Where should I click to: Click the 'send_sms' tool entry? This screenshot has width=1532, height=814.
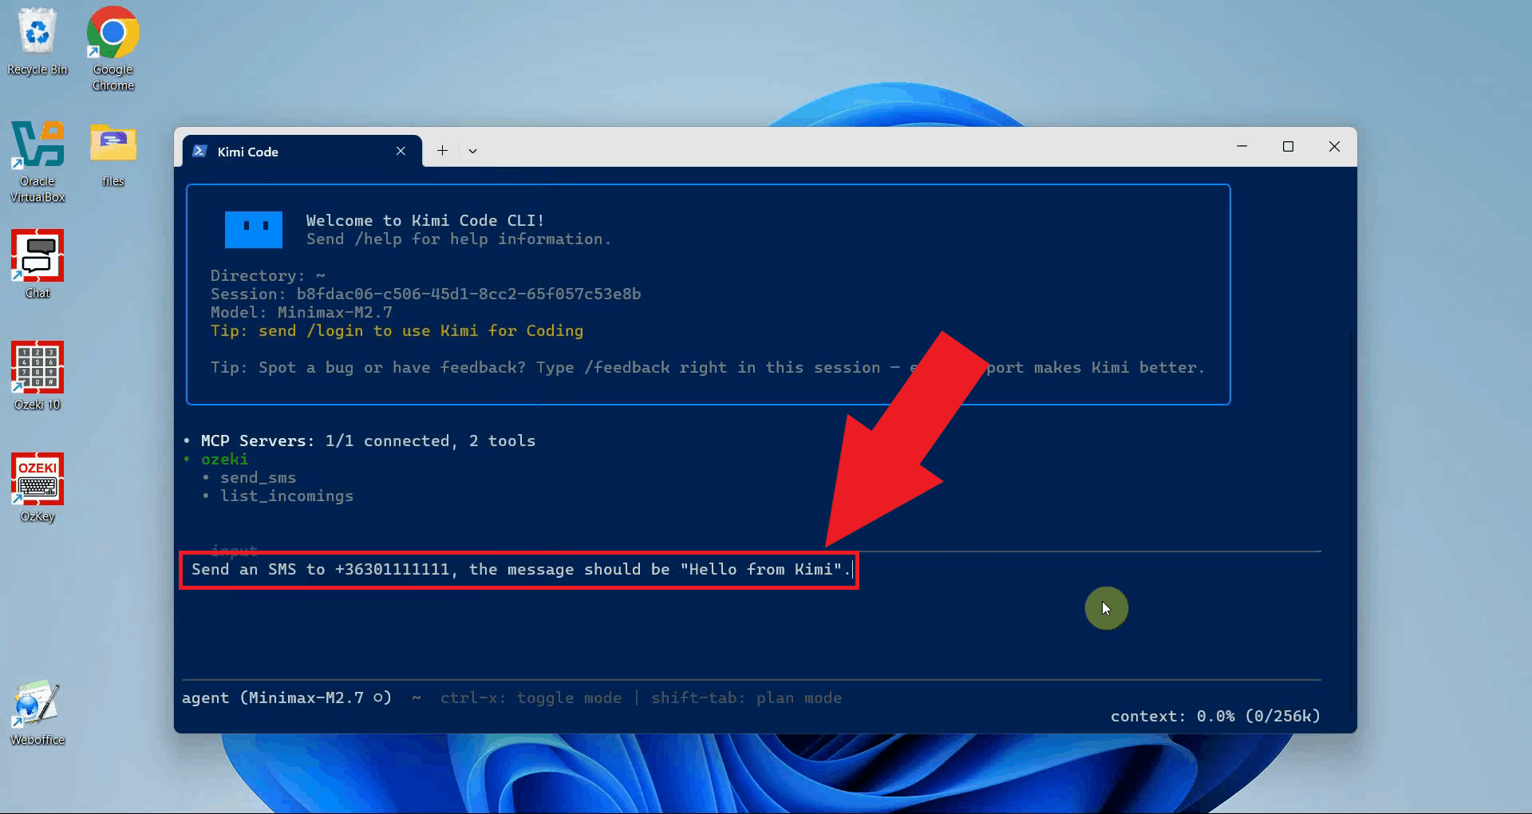tap(258, 477)
